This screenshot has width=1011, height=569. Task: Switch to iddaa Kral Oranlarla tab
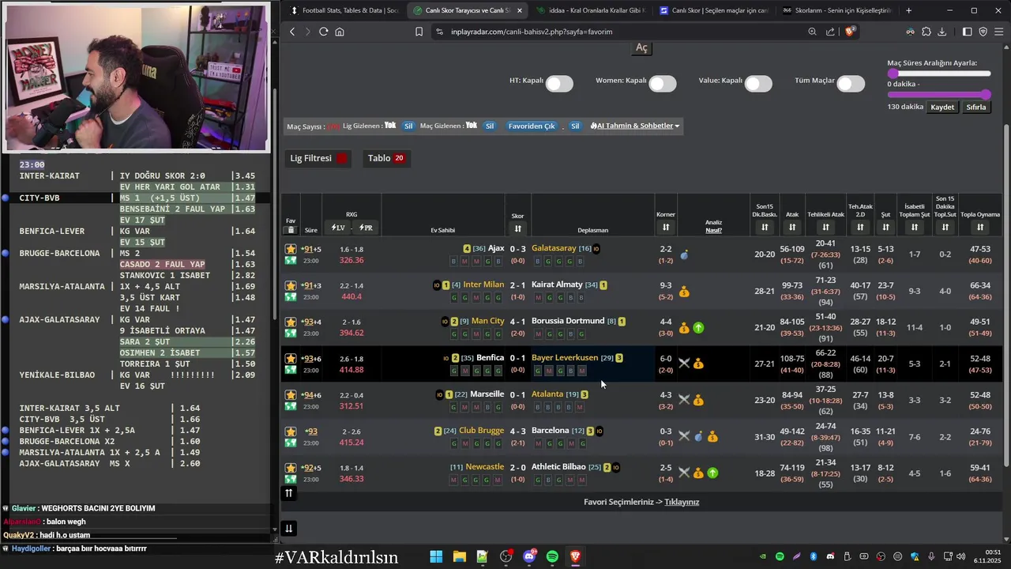pyautogui.click(x=588, y=10)
